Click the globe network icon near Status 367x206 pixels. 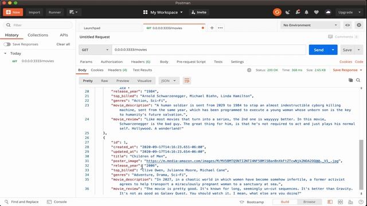point(249,70)
